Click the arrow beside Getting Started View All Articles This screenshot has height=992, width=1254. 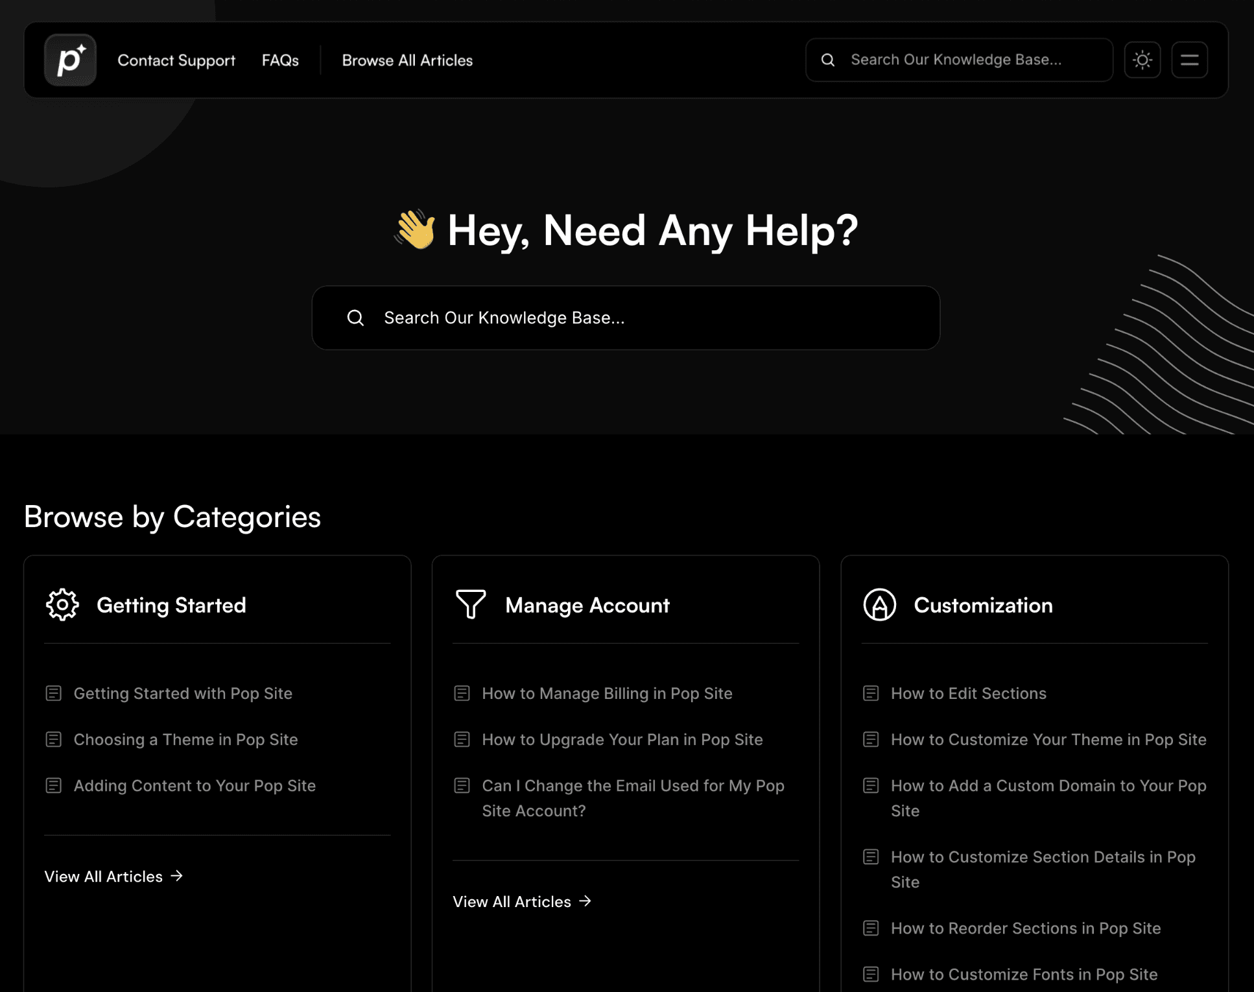coord(176,876)
